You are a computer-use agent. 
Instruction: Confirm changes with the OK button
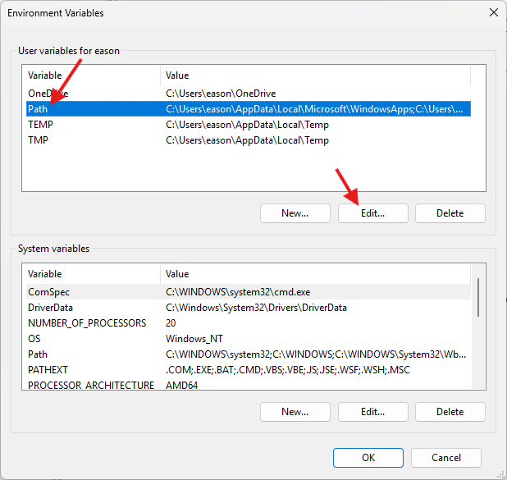click(368, 457)
